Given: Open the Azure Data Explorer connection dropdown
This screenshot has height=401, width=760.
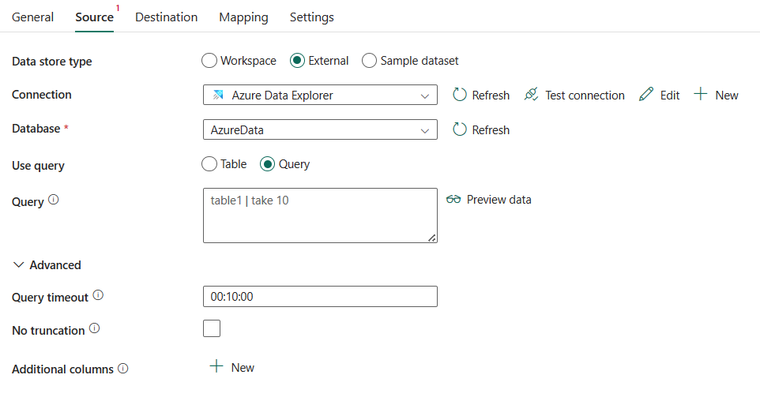Looking at the screenshot, I should tap(321, 95).
